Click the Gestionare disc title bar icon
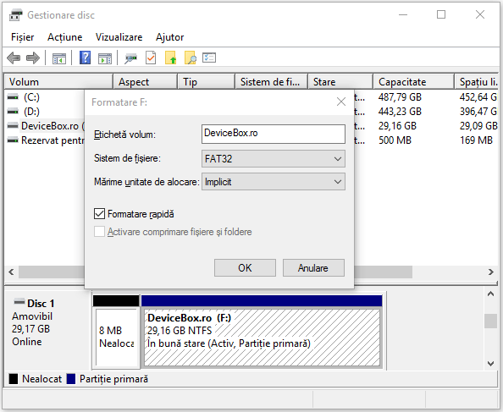 point(15,15)
